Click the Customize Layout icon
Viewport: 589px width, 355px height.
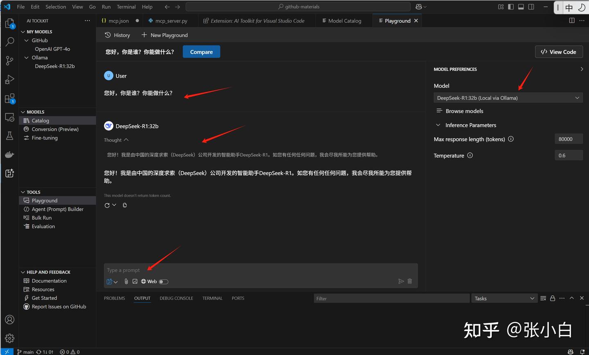pyautogui.click(x=501, y=7)
